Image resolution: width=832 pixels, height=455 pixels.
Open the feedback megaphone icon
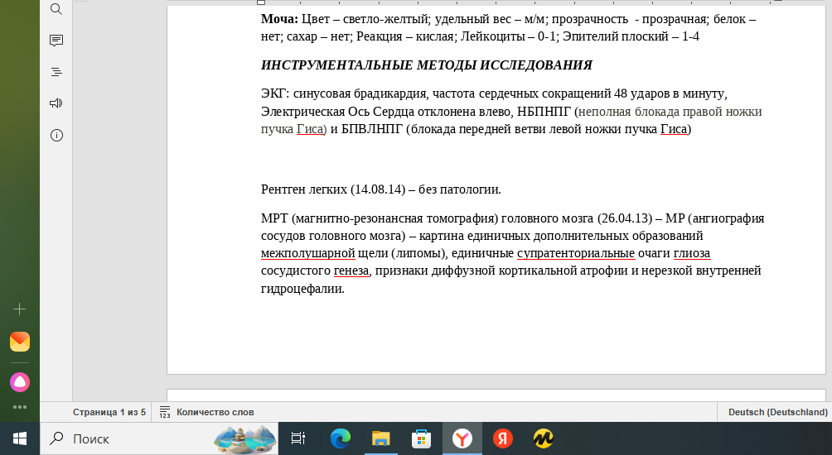point(56,103)
